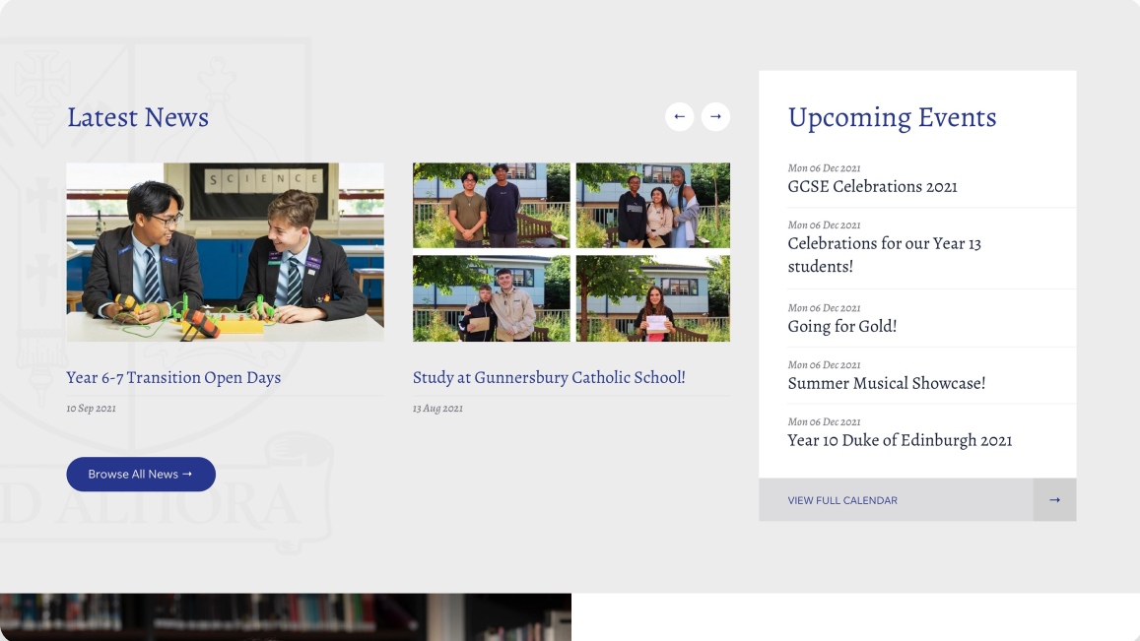Click collage photo of two boys by tree
This screenshot has width=1140, height=641.
click(491, 205)
